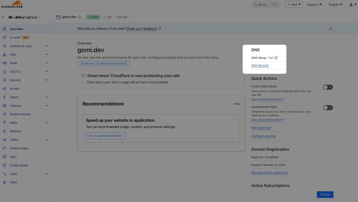Expand the SSL/TLS submenu arrow
Viewport: 358px width, 202px height.
tap(47, 72)
